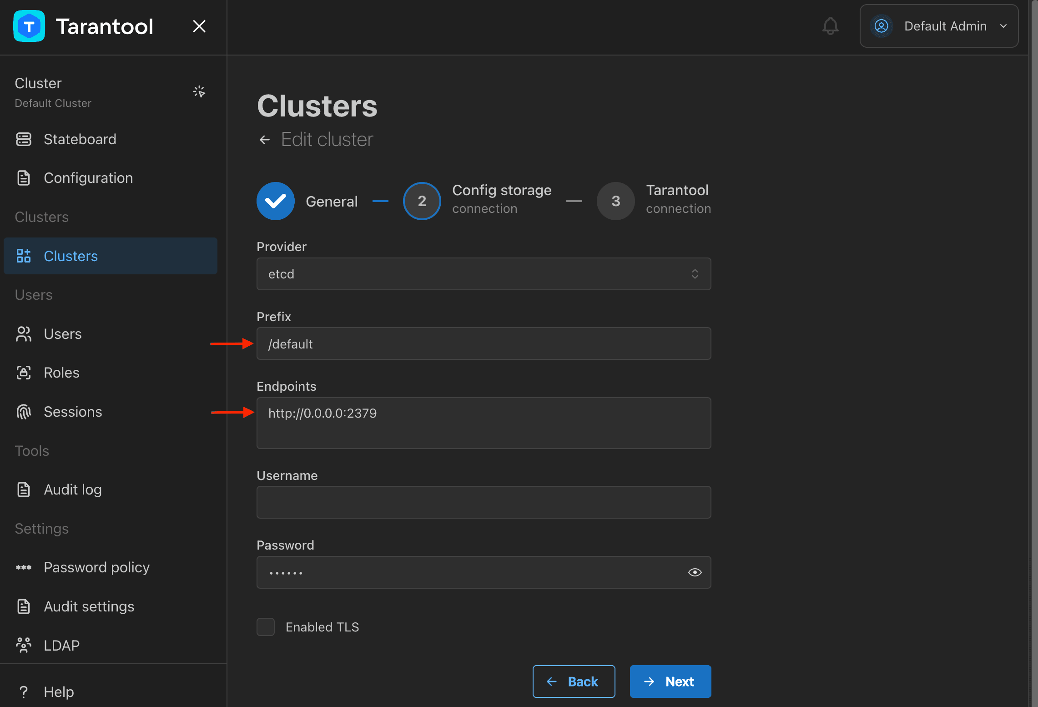Viewport: 1038px width, 707px height.
Task: Click the LDAP group icon
Action: 24,645
